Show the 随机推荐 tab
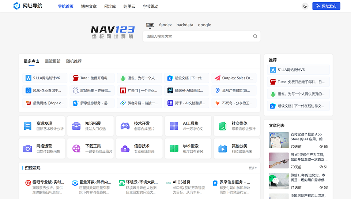The width and height of the screenshot is (351, 199). tap(74, 61)
